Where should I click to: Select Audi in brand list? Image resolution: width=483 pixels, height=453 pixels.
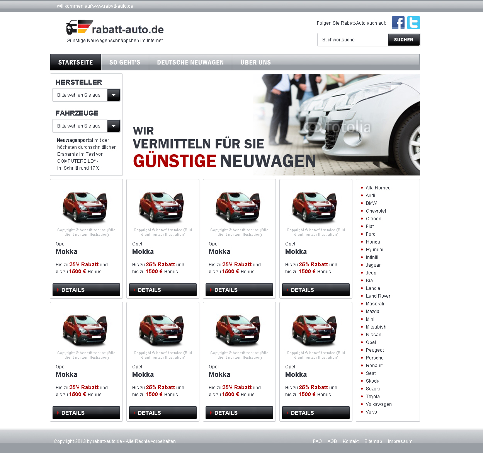click(x=371, y=196)
